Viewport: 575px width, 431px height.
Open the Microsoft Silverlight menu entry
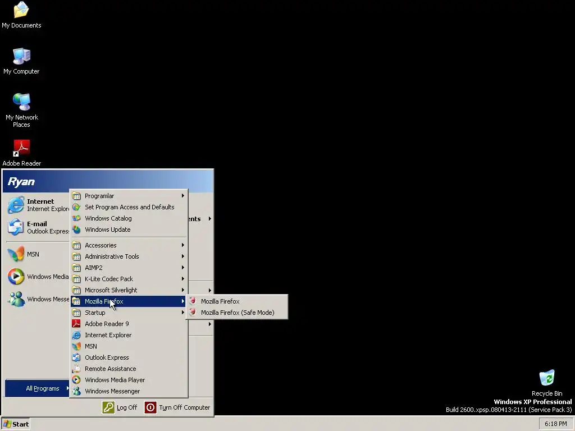(x=129, y=290)
